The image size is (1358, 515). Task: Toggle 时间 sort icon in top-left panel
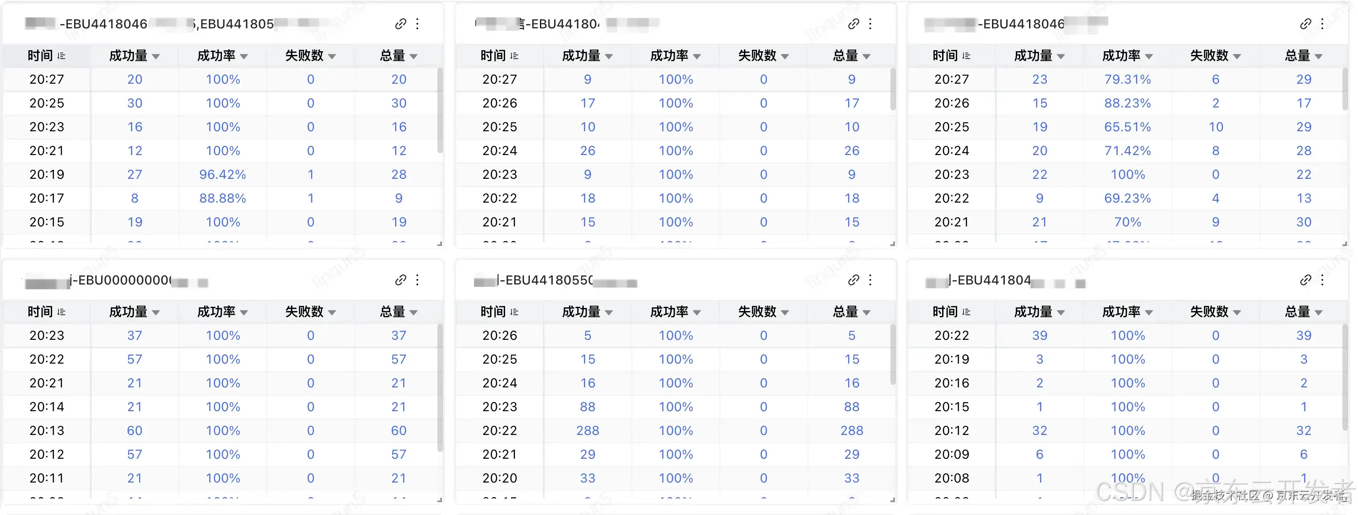[61, 56]
